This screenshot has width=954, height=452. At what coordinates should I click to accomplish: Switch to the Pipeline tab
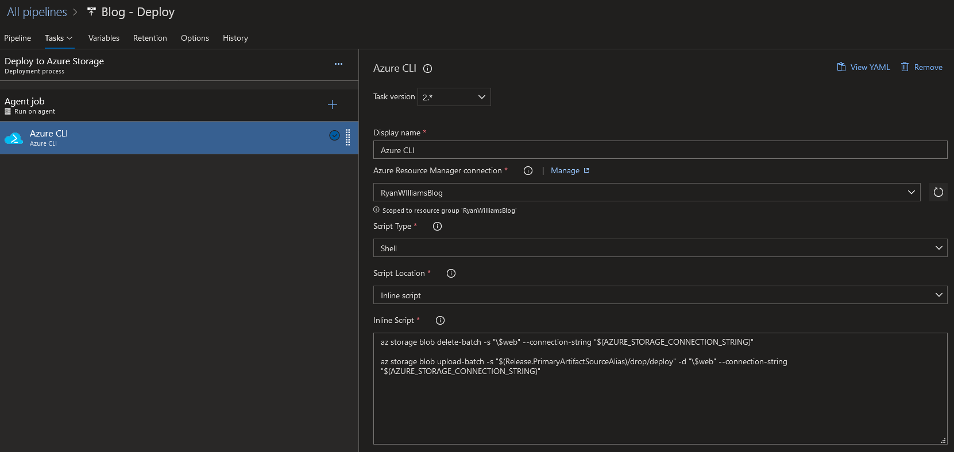tap(18, 38)
